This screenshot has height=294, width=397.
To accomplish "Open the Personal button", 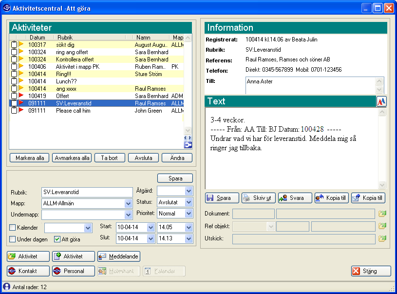I will pos(74,271).
